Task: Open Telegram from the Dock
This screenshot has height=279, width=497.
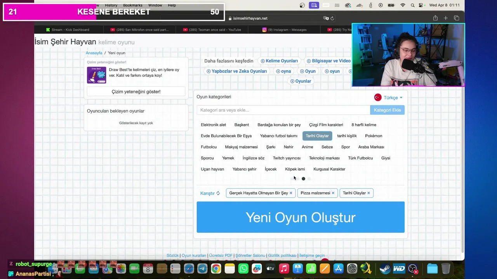Action: (x=202, y=269)
